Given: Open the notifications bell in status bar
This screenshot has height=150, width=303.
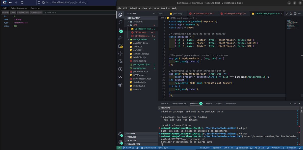Looking at the screenshot, I should [x=300, y=148].
